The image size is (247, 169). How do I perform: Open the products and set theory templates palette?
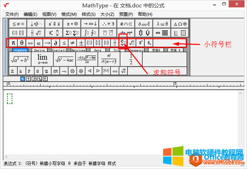point(144,33)
